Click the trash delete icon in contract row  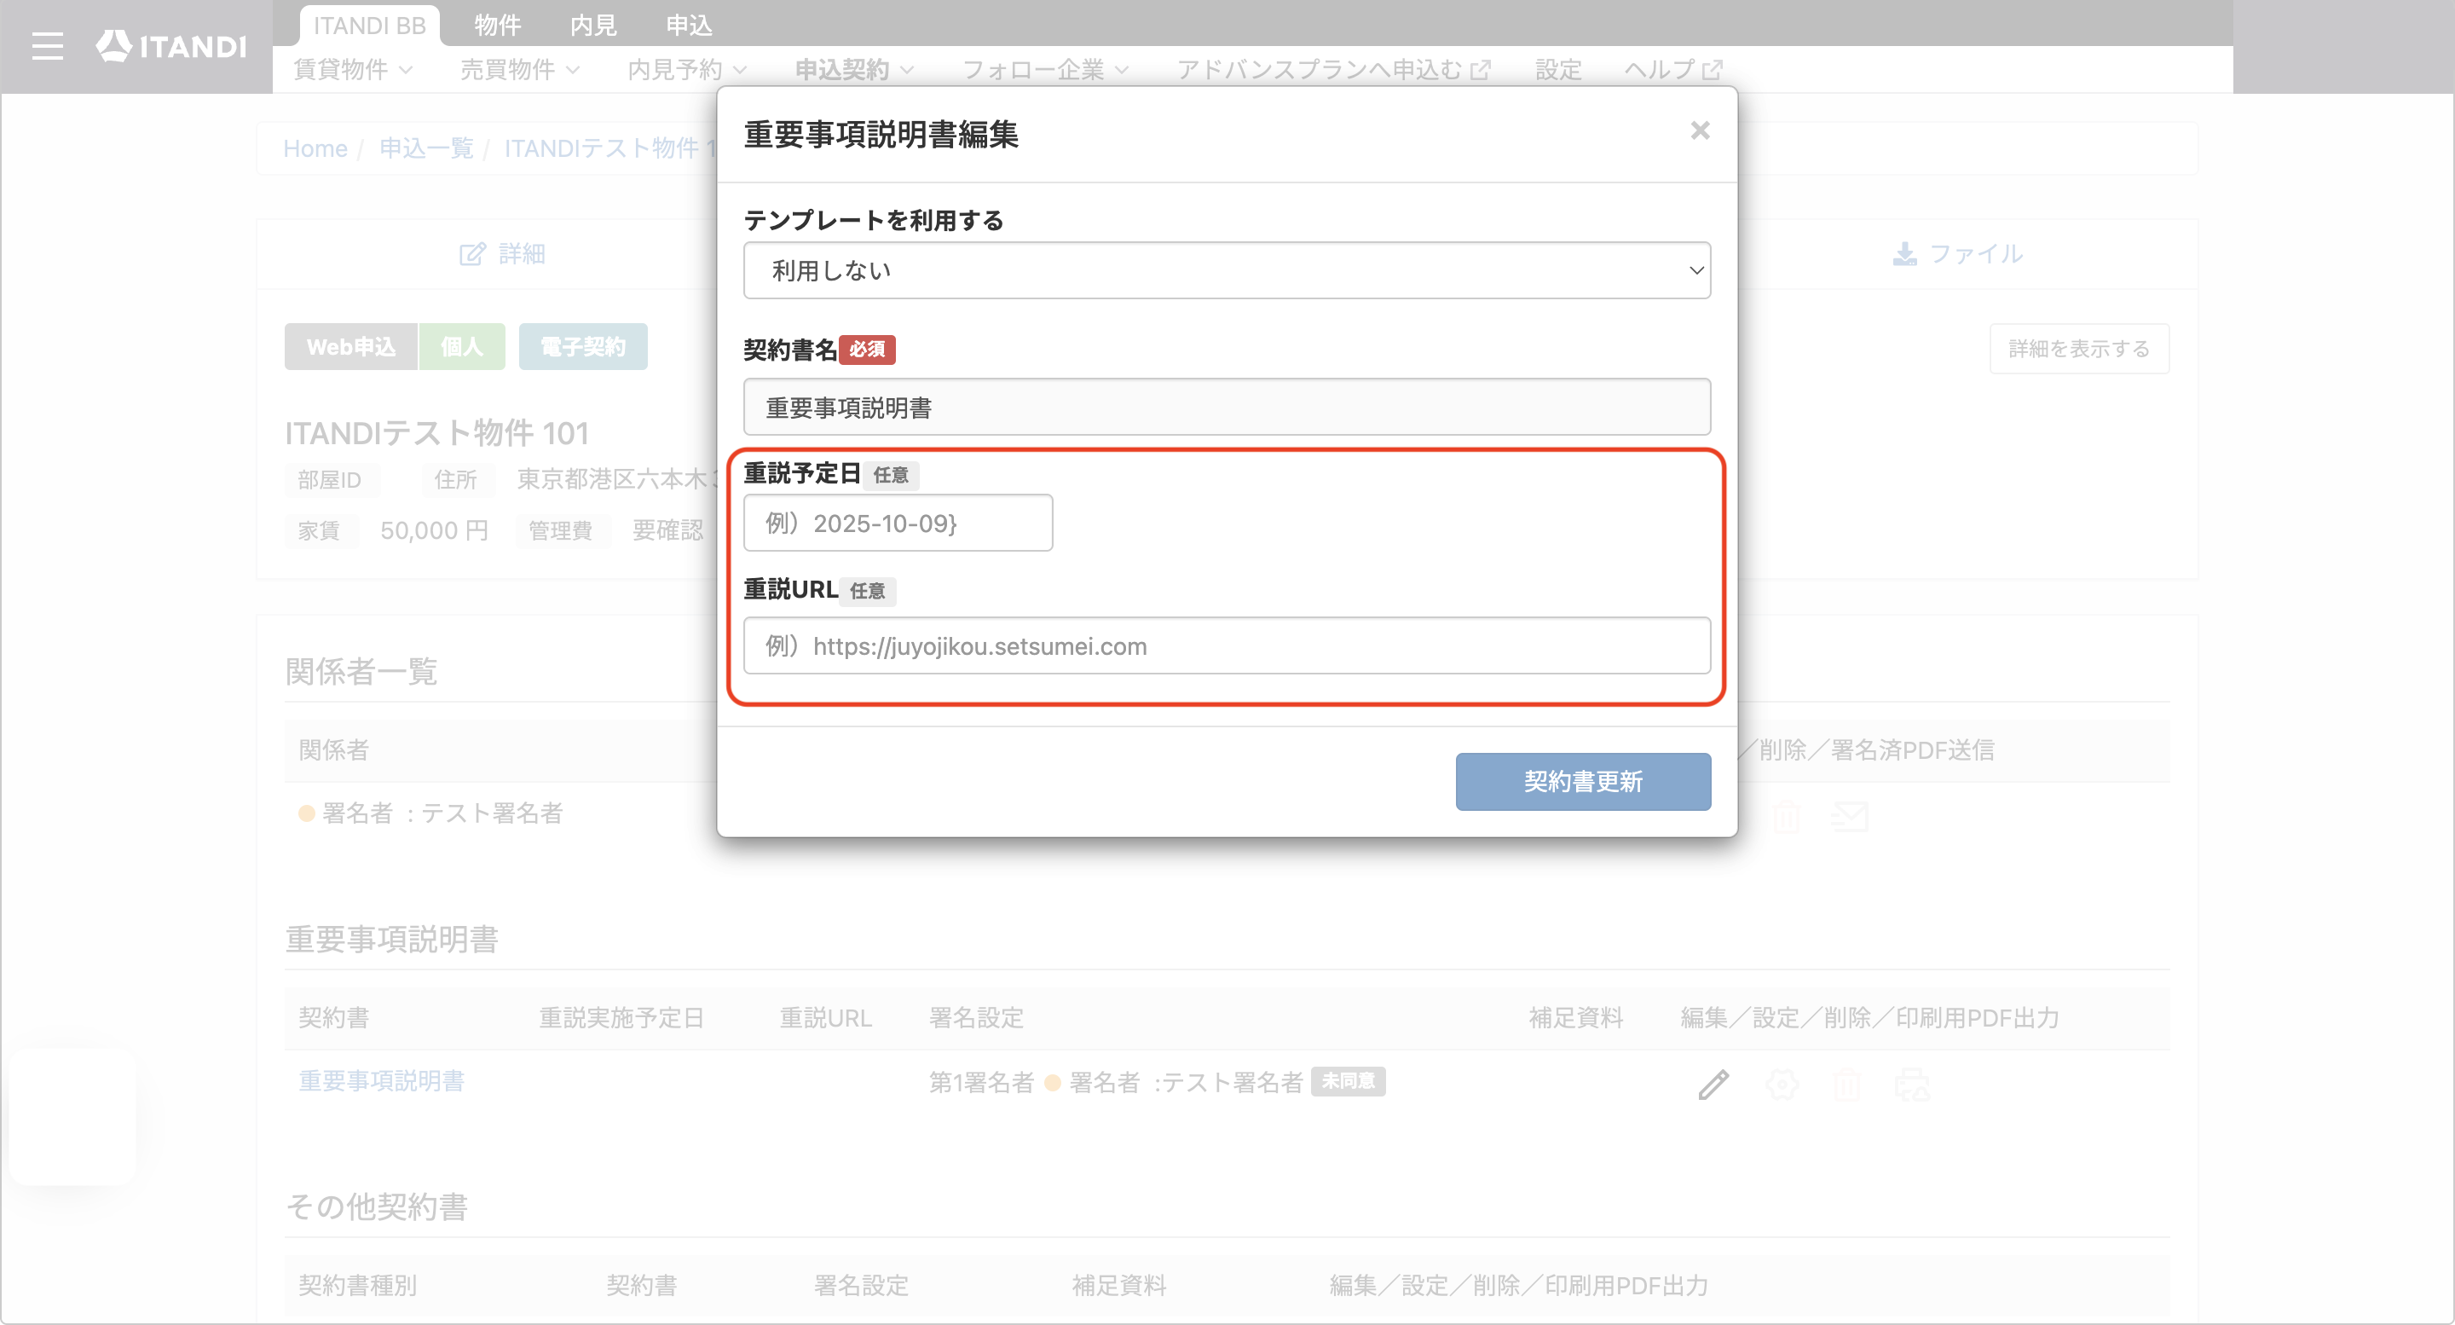tap(1846, 1084)
